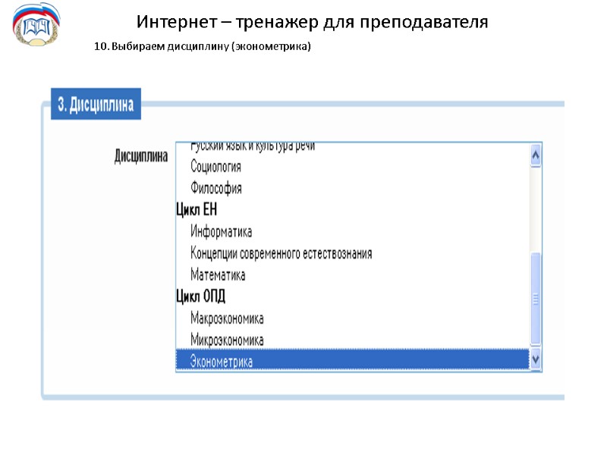Image resolution: width=607 pixels, height=455 pixels.
Task: Click the slide title Интернет – тренажер для преподавателя
Action: point(313,22)
